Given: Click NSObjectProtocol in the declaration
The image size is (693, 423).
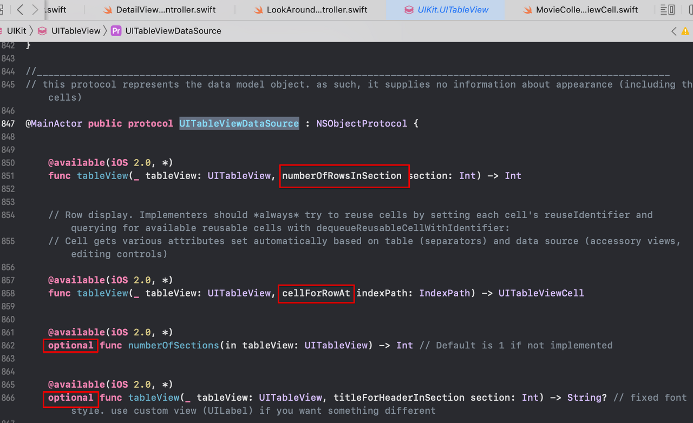Looking at the screenshot, I should [361, 123].
